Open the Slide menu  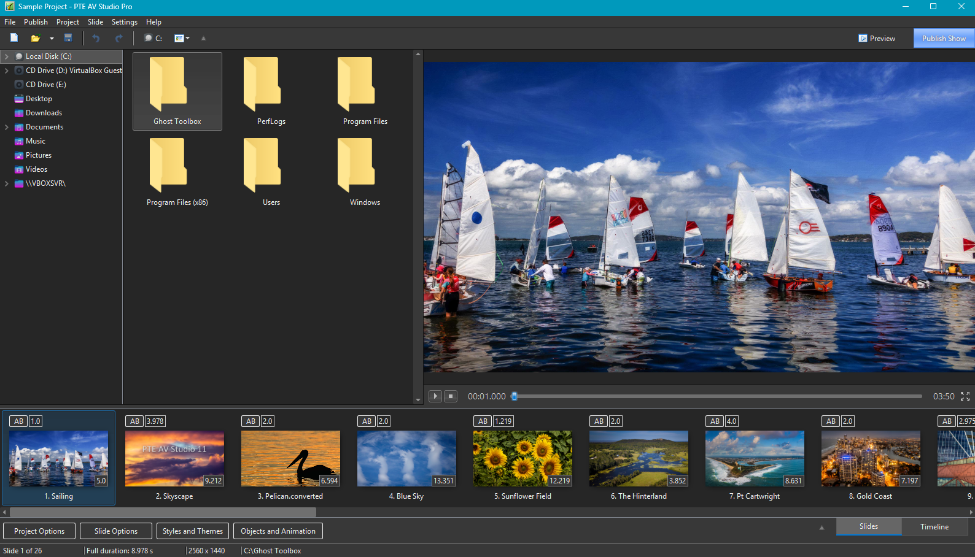pos(95,22)
